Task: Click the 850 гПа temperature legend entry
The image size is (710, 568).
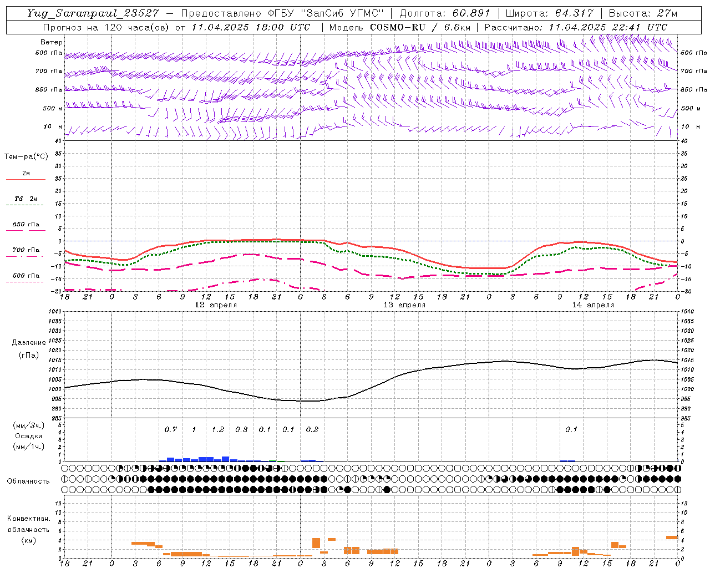Action: (x=26, y=225)
